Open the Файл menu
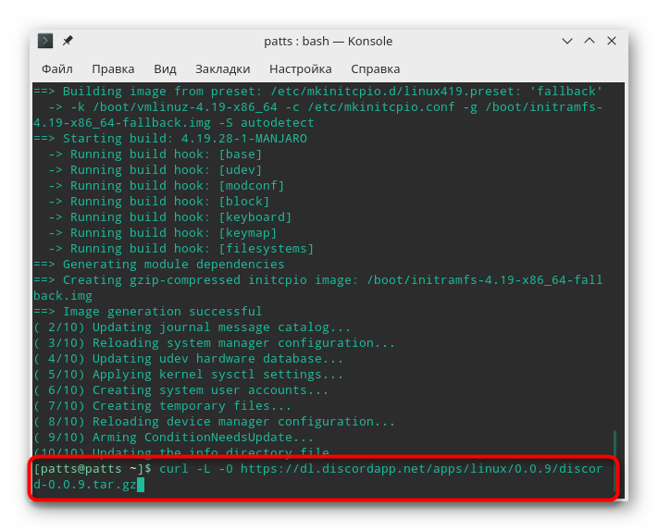Image resolution: width=658 pixels, height=531 pixels. (57, 68)
